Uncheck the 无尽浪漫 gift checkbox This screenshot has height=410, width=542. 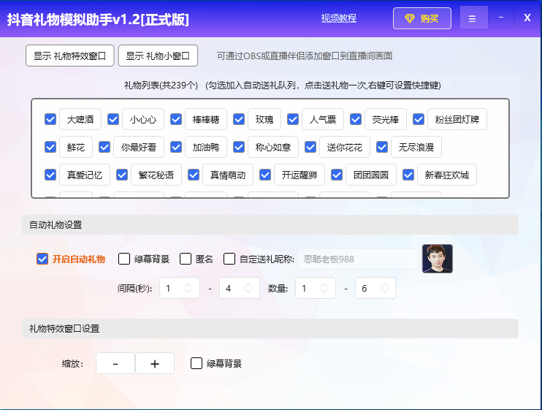382,147
